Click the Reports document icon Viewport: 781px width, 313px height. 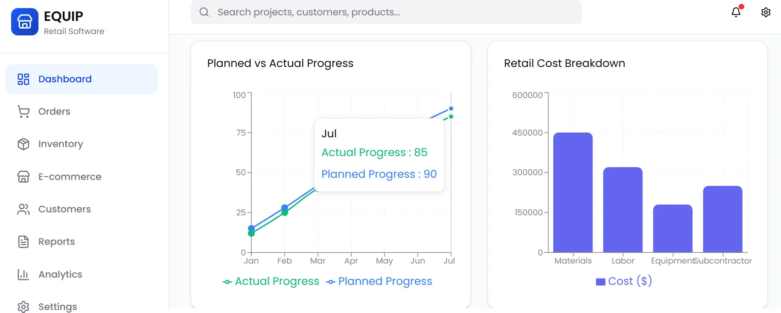(23, 242)
